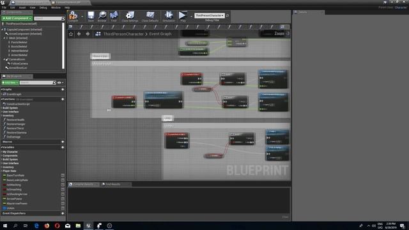409x230 pixels.
Task: Open the Edge browser from the taskbar
Action: tap(36, 226)
